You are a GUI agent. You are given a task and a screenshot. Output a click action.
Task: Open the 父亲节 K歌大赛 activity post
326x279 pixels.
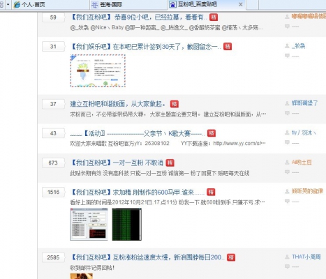point(138,133)
